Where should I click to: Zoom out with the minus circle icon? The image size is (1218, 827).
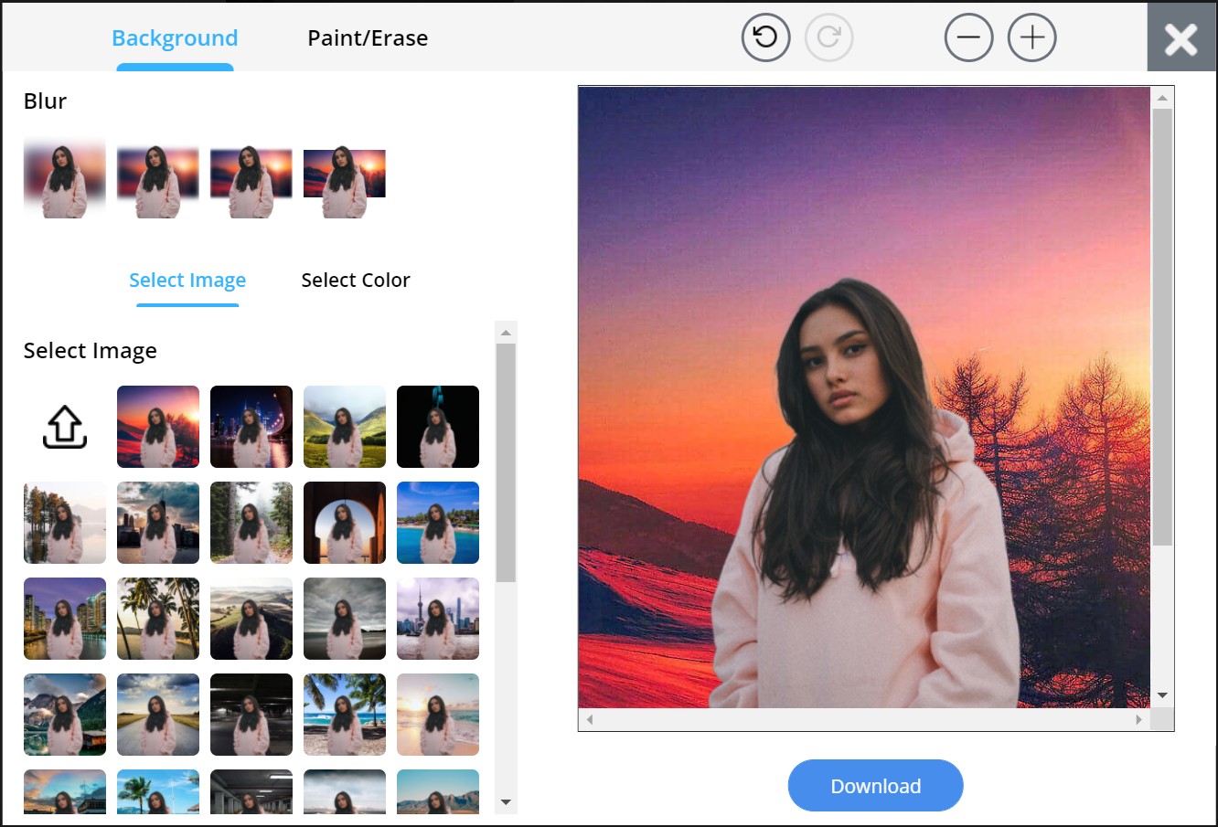[x=968, y=37]
